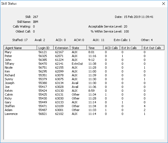Select agent Calvin's row
Image resolution: width=168 pixels, height=143 pixels.
tap(9, 94)
